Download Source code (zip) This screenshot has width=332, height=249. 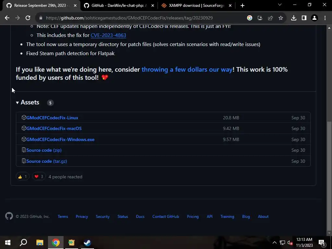[x=44, y=150]
